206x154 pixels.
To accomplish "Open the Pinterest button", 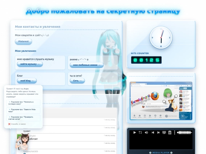I will click(23, 41).
